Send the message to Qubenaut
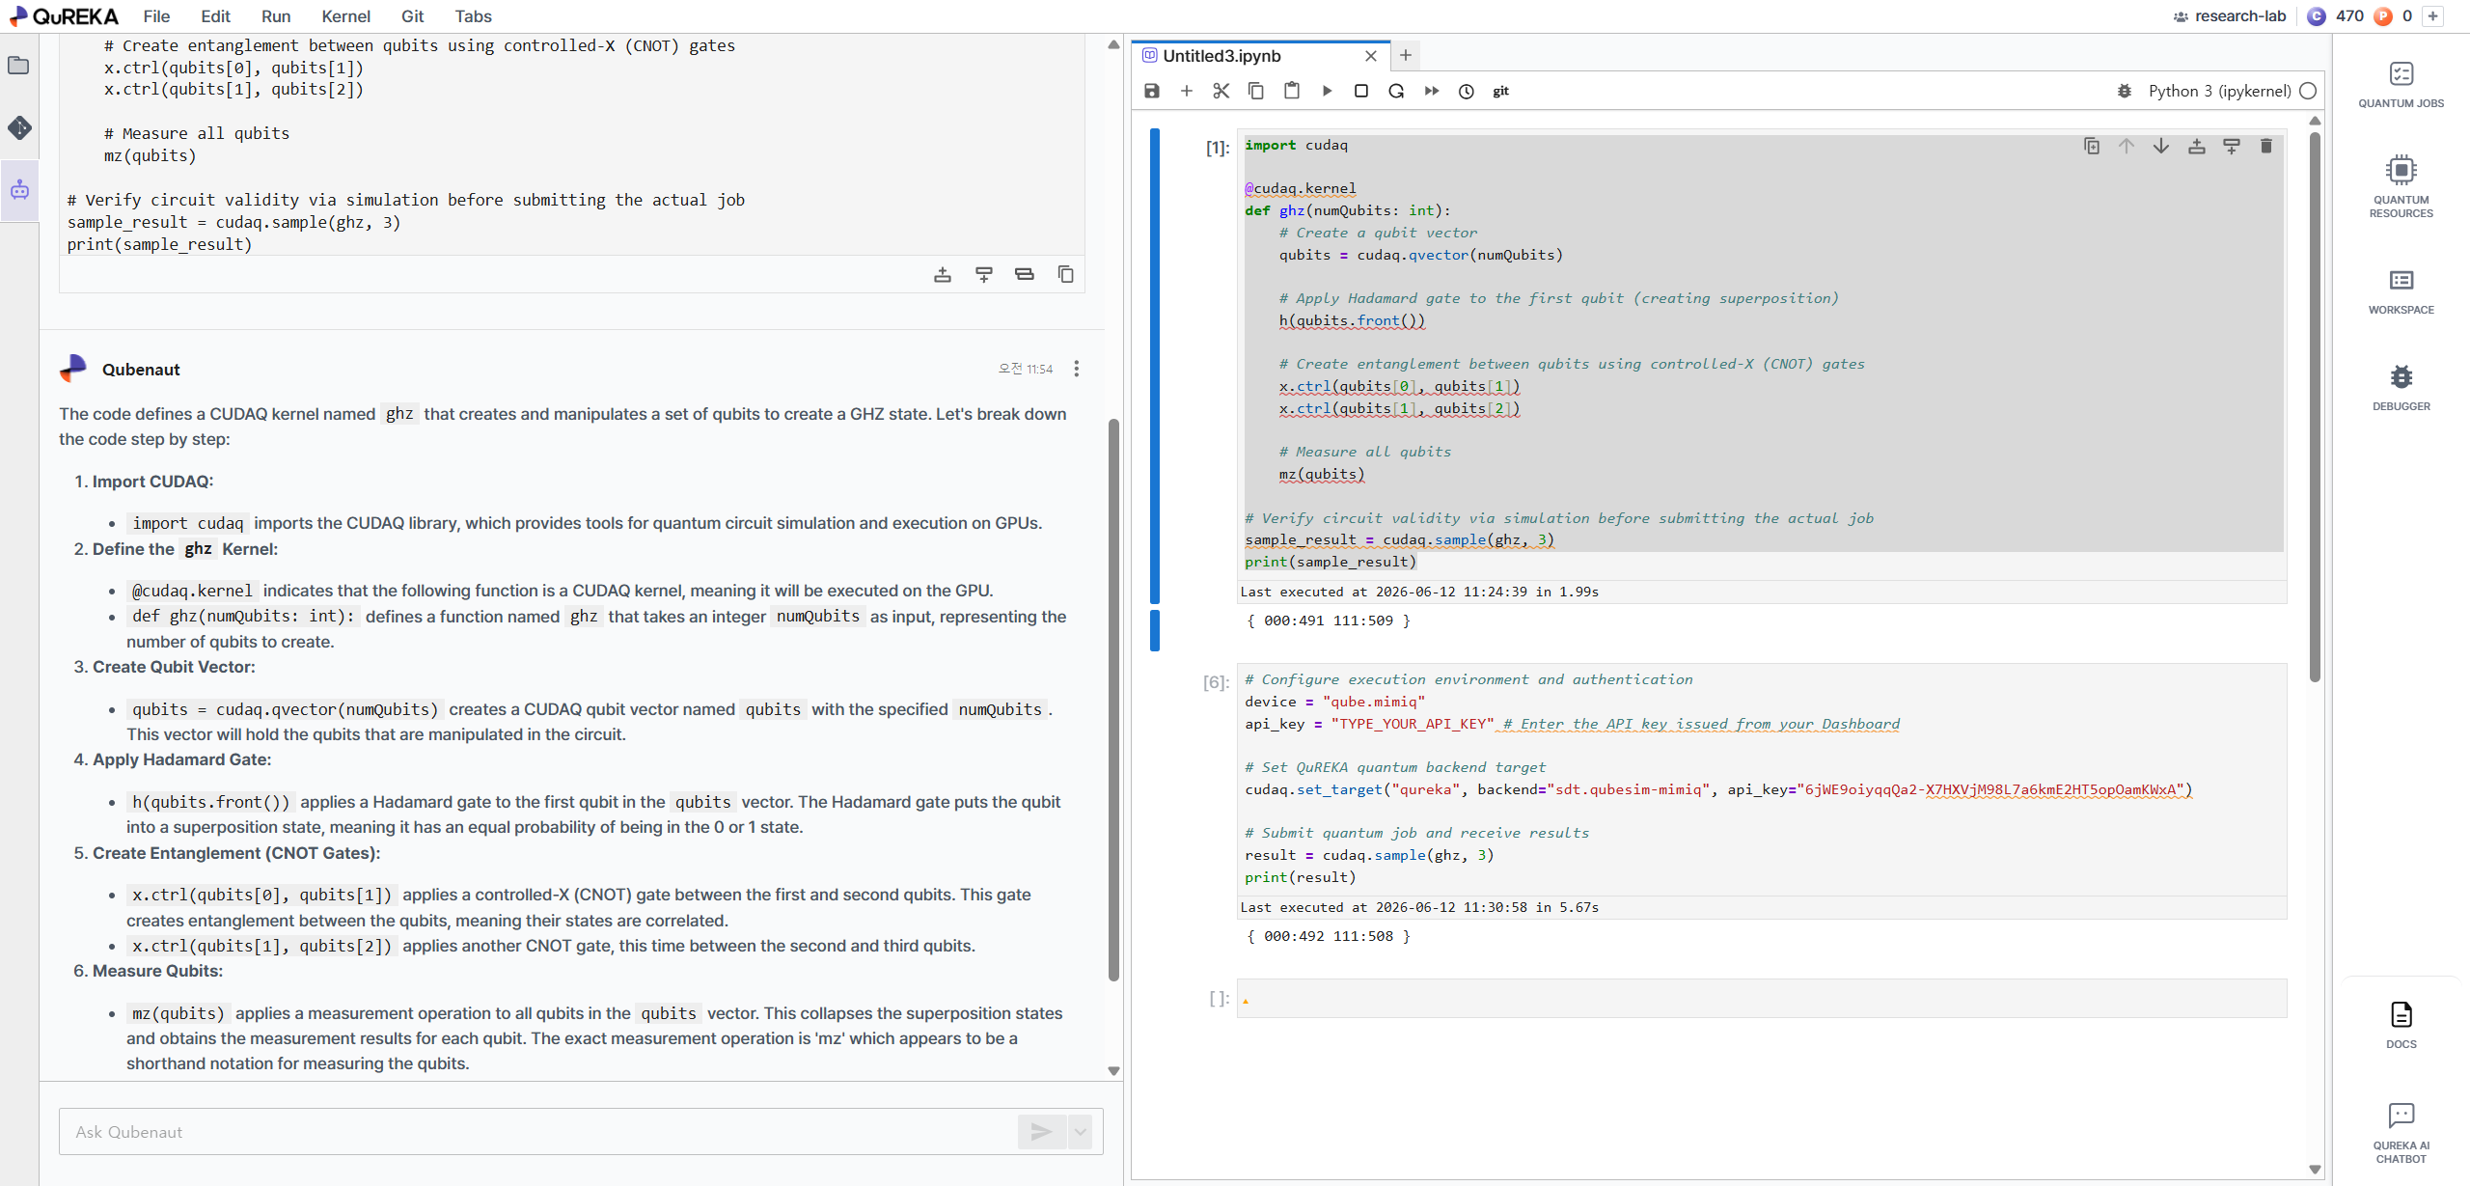2470x1186 pixels. pyautogui.click(x=1041, y=1132)
